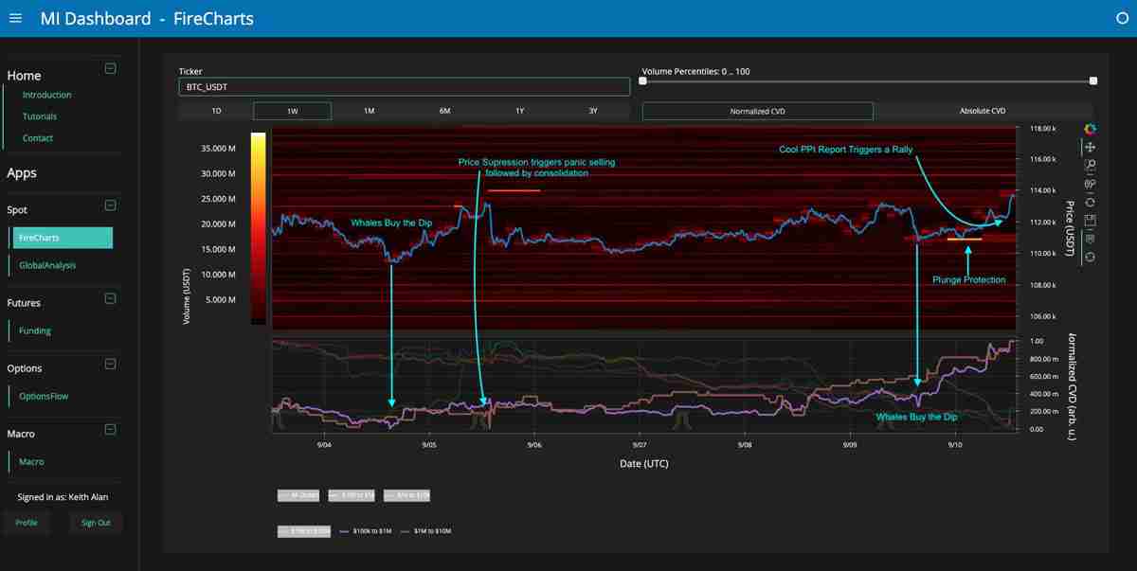Activate the zoom tool on the chart toolbar
The width and height of the screenshot is (1137, 571).
coord(1090,163)
